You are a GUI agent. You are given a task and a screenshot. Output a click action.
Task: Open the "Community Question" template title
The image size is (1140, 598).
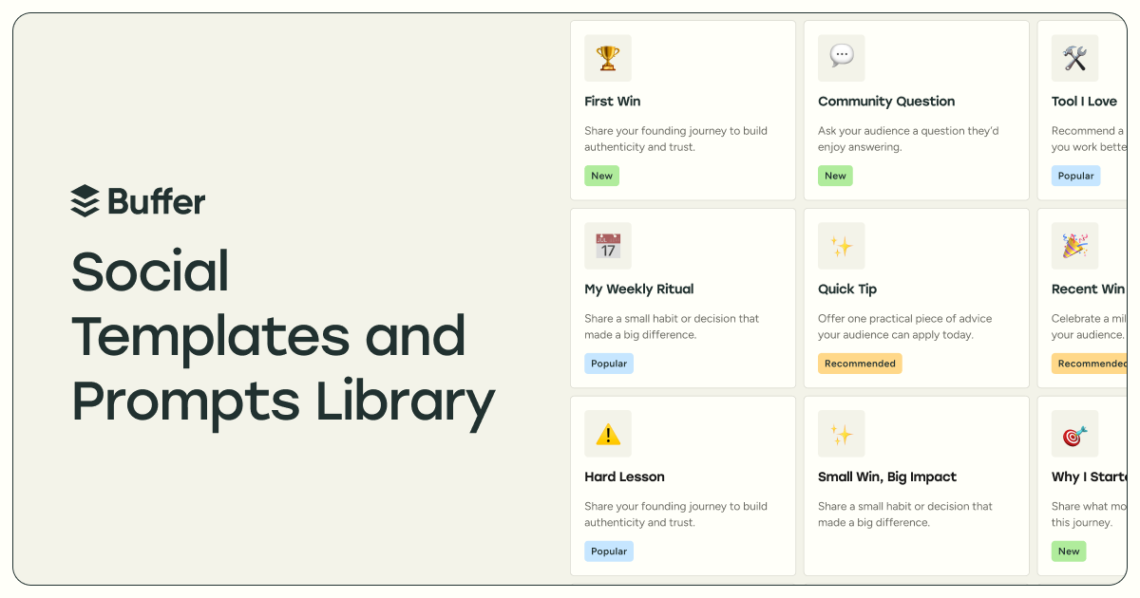(886, 102)
